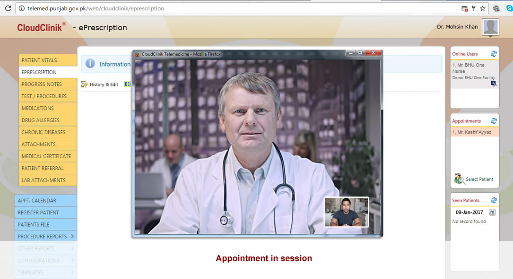Expand the CONFIGURATIONS section
This screenshot has height=279, width=513.
(x=45, y=260)
